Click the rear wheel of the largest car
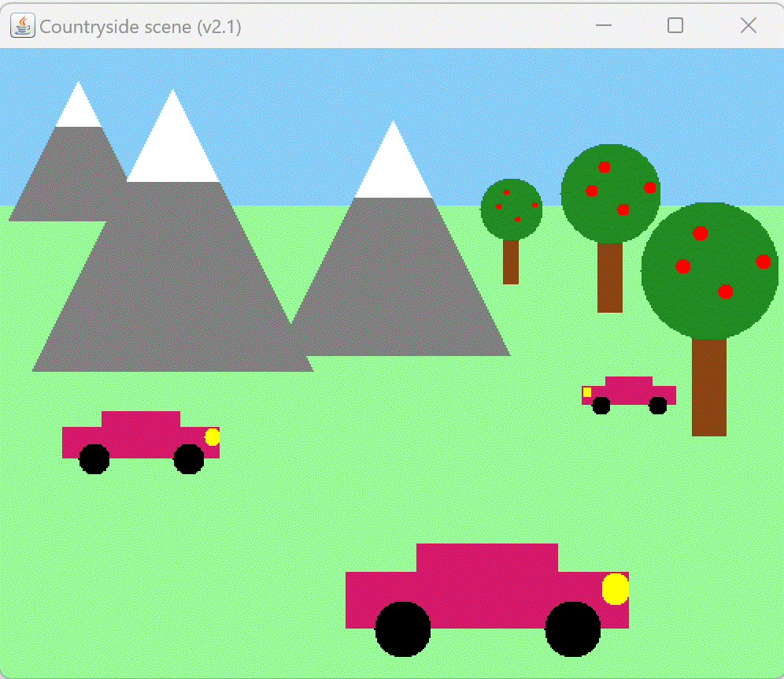The image size is (784, 679). click(x=403, y=629)
